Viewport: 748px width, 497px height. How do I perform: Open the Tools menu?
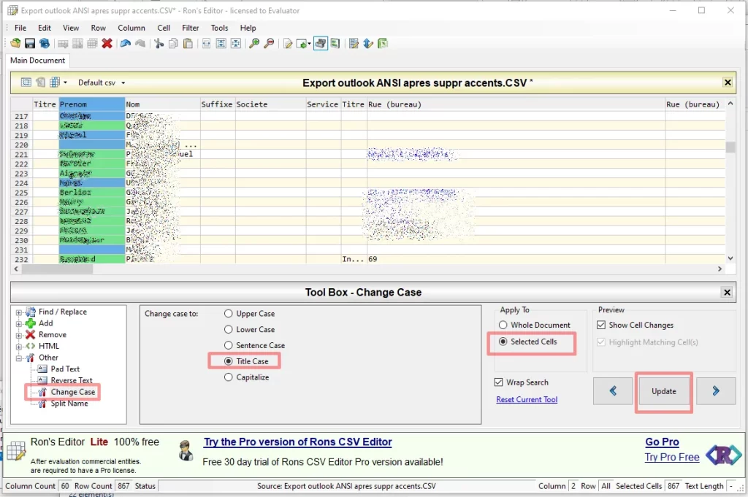click(x=219, y=28)
